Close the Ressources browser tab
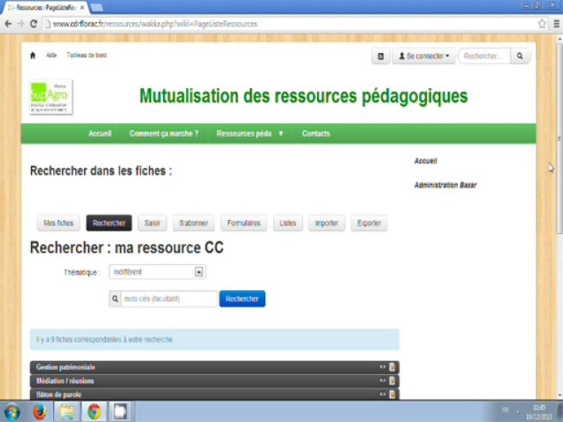Image resolution: width=563 pixels, height=422 pixels. point(82,8)
